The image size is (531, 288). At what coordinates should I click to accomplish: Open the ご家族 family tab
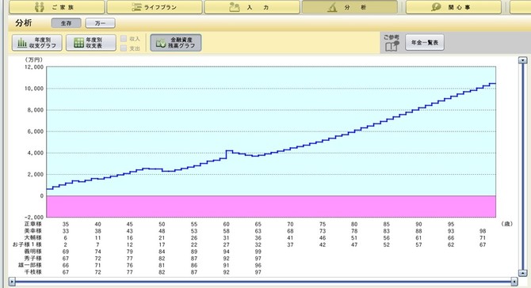click(56, 7)
